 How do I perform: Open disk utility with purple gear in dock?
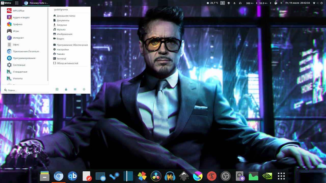(240, 176)
